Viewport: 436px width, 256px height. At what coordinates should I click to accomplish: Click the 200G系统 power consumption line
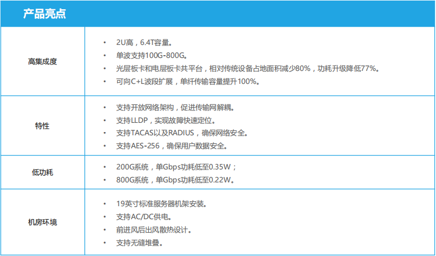(177, 167)
